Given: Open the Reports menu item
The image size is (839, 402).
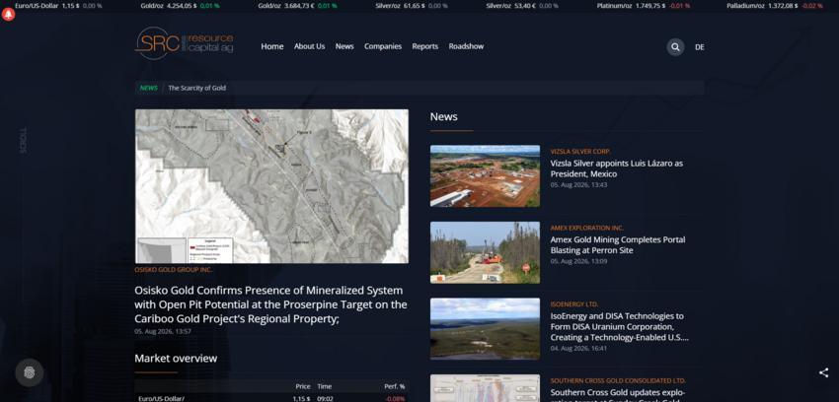Looking at the screenshot, I should click(x=425, y=46).
